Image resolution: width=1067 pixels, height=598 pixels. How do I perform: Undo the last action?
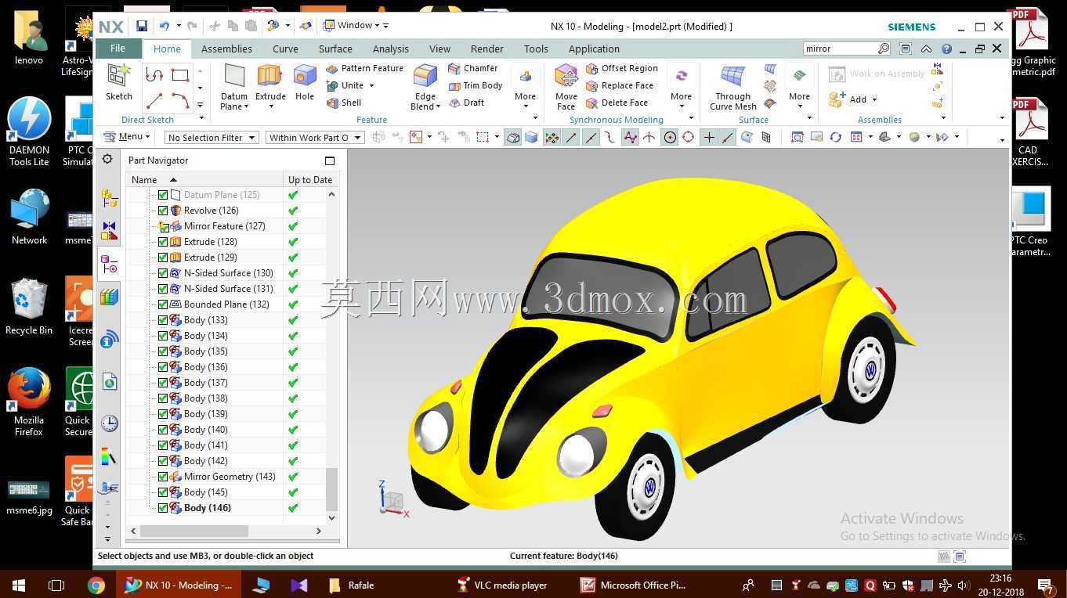pyautogui.click(x=164, y=26)
